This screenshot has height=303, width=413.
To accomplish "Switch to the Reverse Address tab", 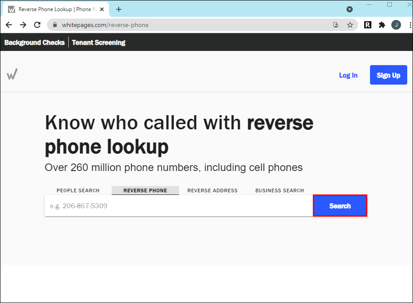I will point(213,190).
